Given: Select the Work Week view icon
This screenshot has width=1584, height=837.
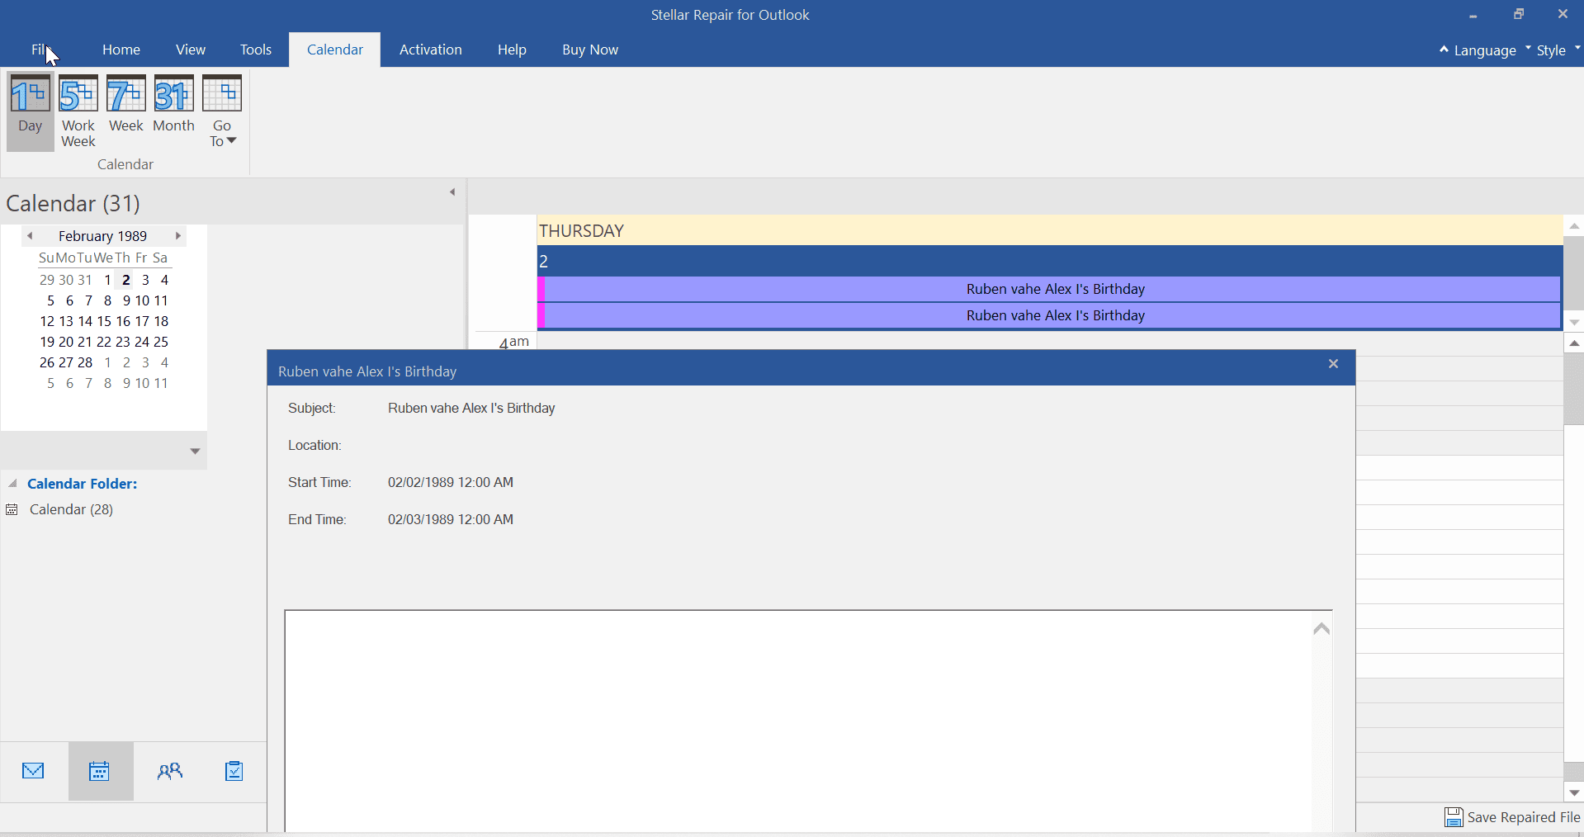Looking at the screenshot, I should tap(78, 110).
